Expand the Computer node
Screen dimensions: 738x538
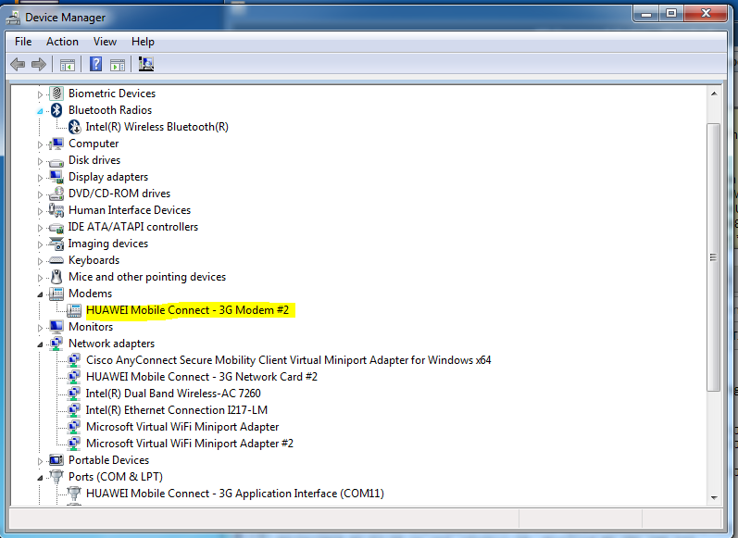(40, 144)
